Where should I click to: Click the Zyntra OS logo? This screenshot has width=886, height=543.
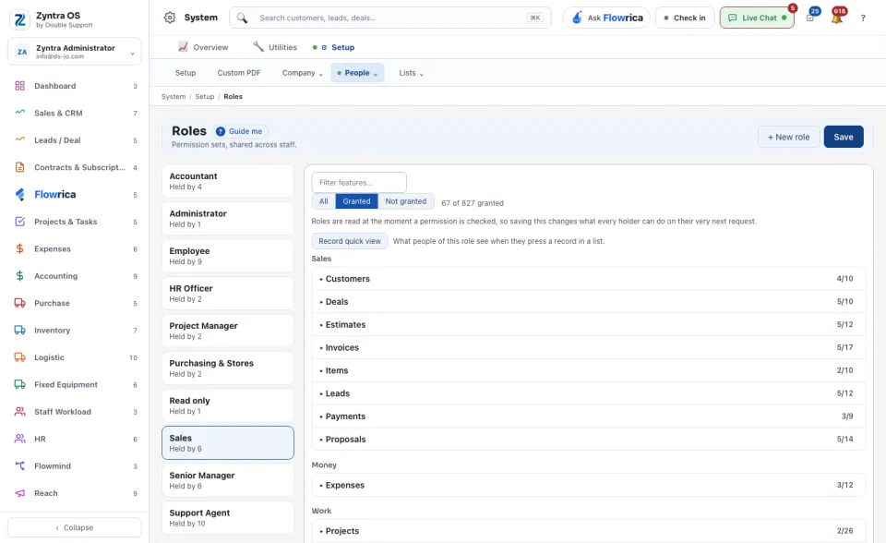(19, 19)
